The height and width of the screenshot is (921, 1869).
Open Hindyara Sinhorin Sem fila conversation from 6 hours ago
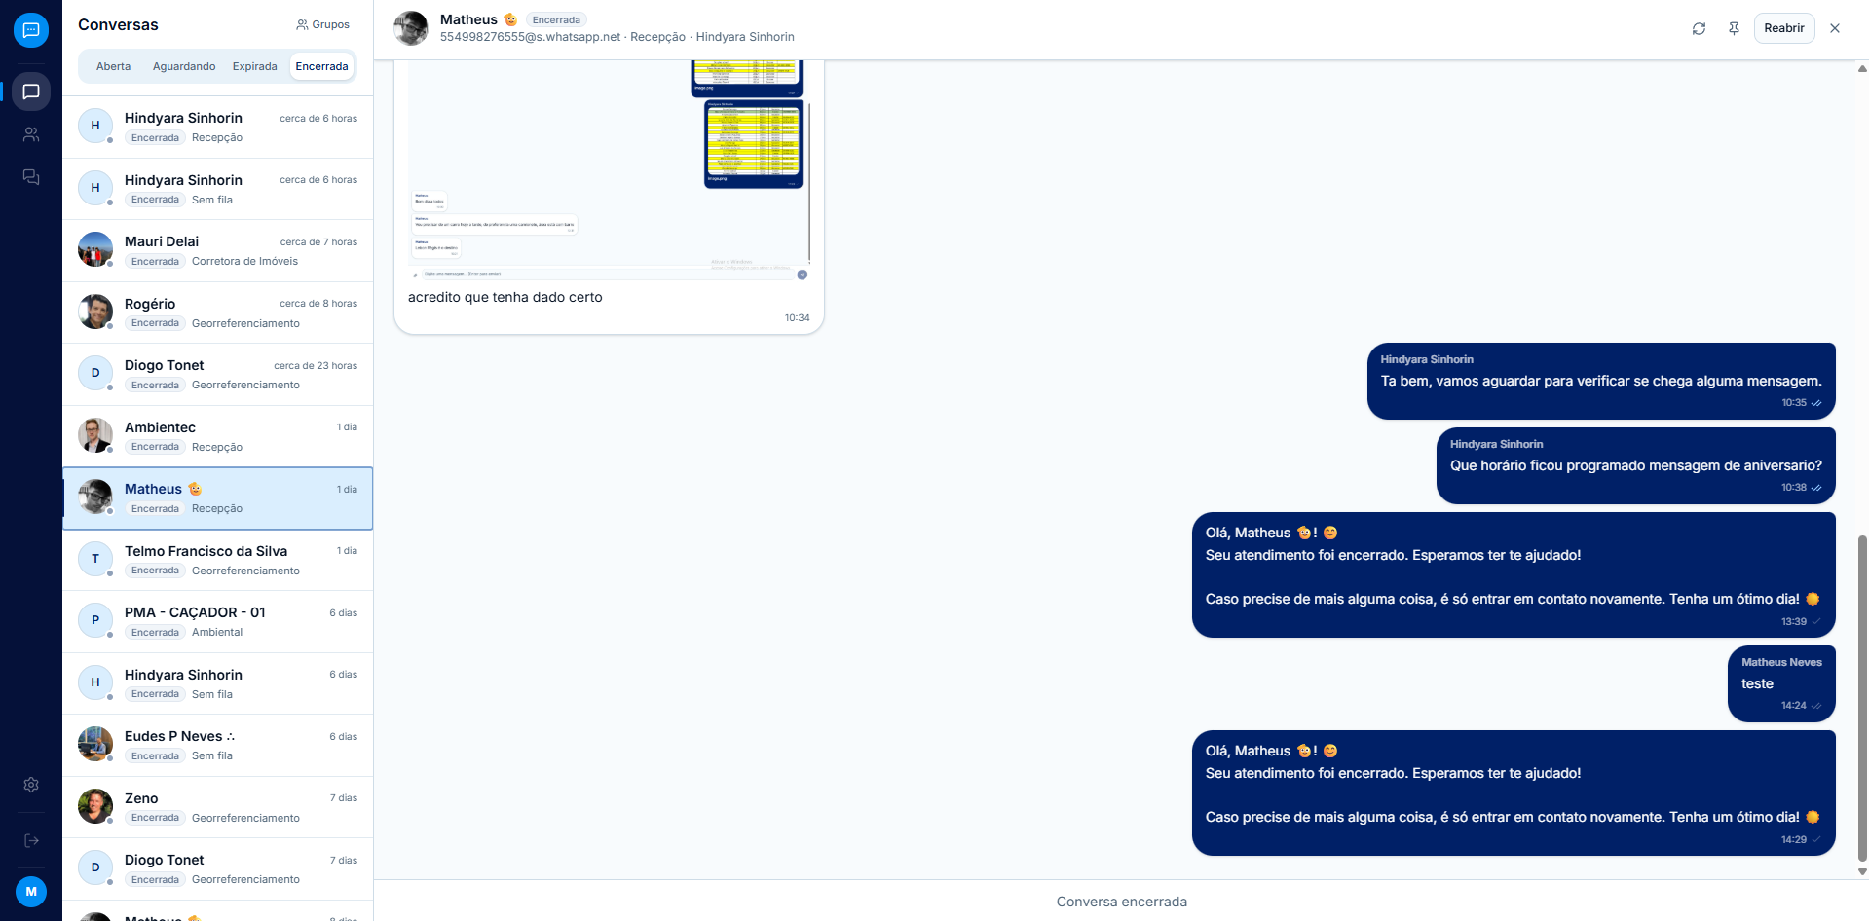pos(218,189)
